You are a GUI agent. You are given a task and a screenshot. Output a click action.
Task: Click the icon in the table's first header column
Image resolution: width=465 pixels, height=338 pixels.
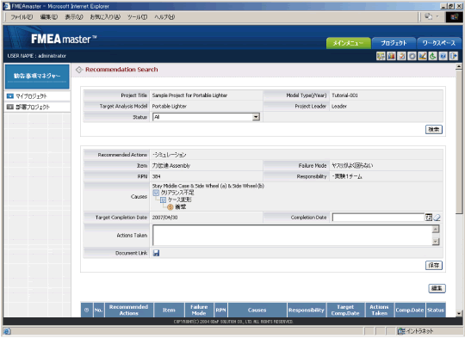coord(87,310)
